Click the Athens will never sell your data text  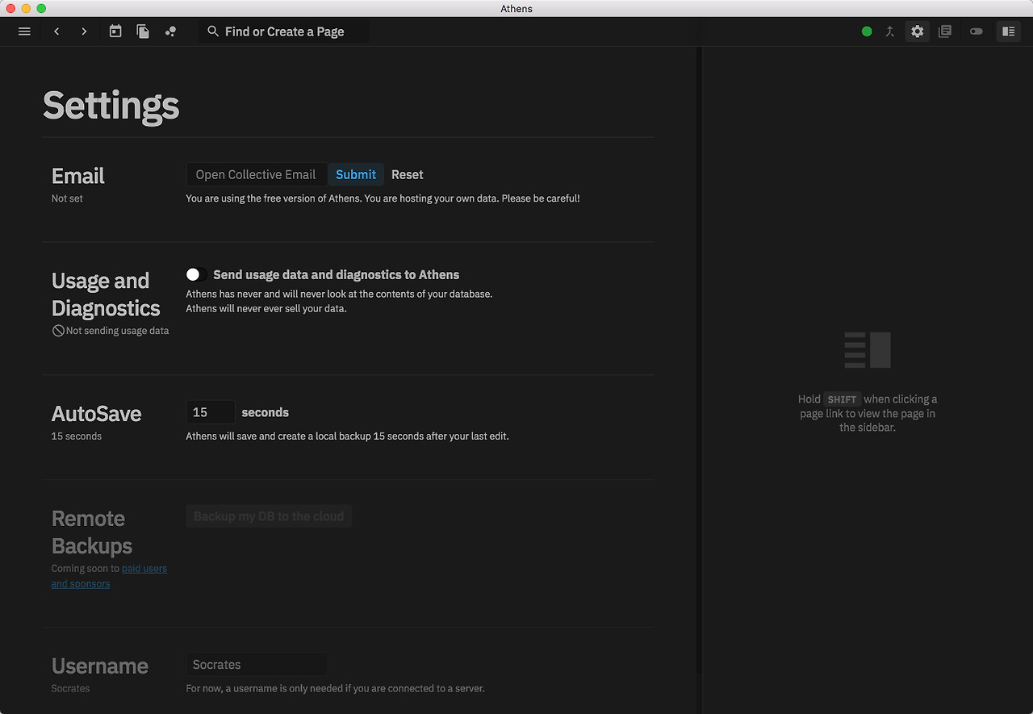point(266,309)
